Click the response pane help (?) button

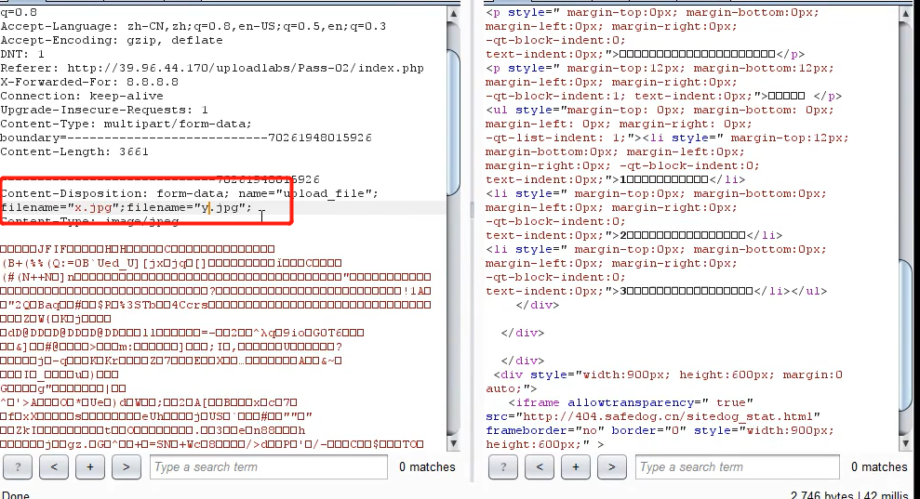coord(503,466)
